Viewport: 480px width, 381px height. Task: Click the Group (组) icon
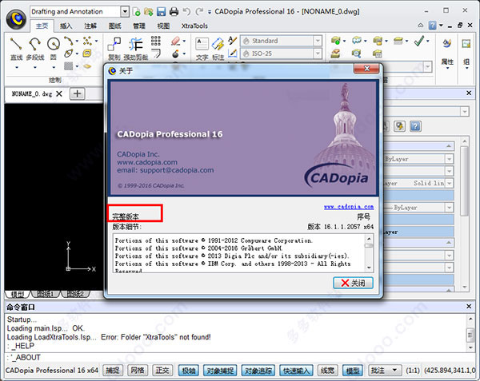[466, 44]
